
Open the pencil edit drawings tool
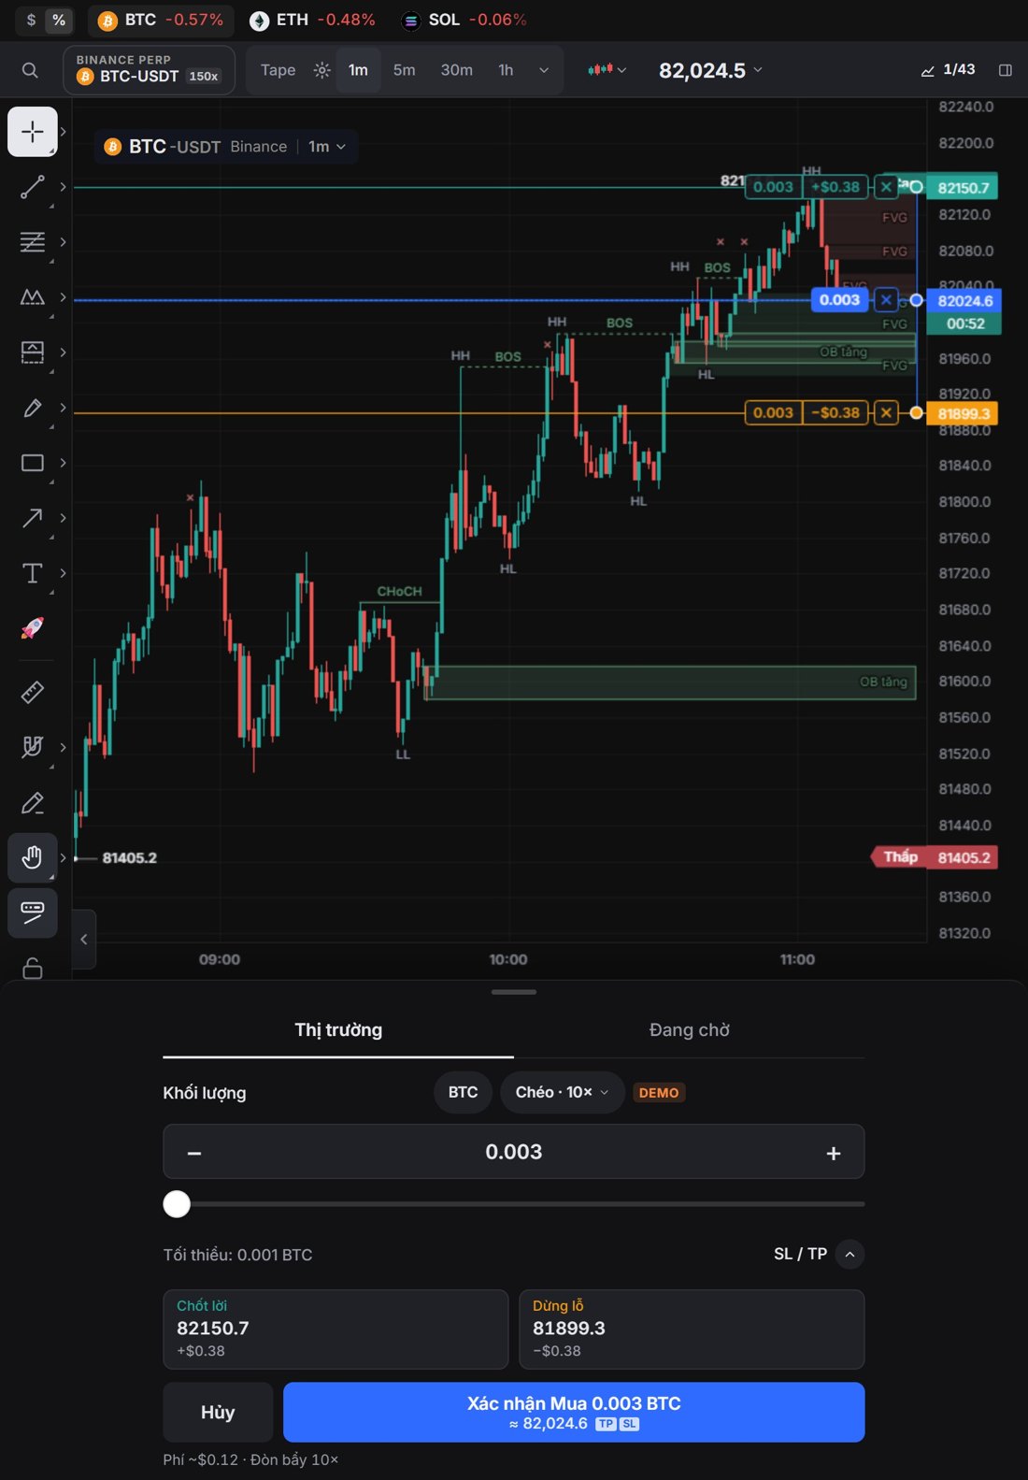(33, 803)
